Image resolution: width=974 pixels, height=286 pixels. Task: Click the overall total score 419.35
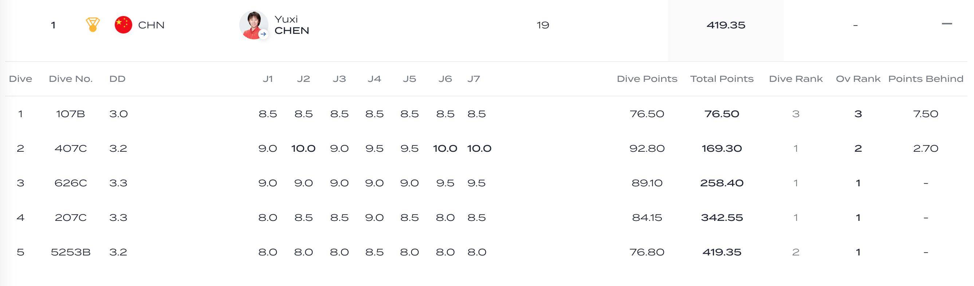pos(726,25)
